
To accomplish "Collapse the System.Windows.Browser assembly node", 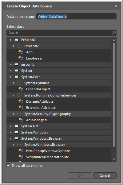I will [10, 138].
